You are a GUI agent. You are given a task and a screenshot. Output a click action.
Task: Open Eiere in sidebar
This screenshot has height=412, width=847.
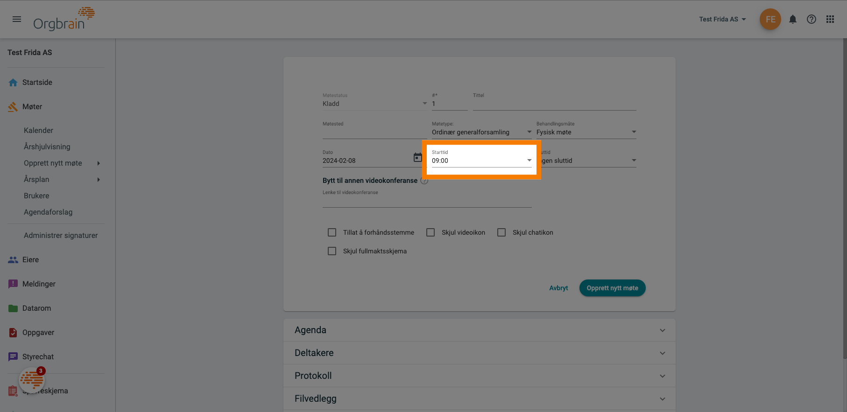(x=31, y=260)
